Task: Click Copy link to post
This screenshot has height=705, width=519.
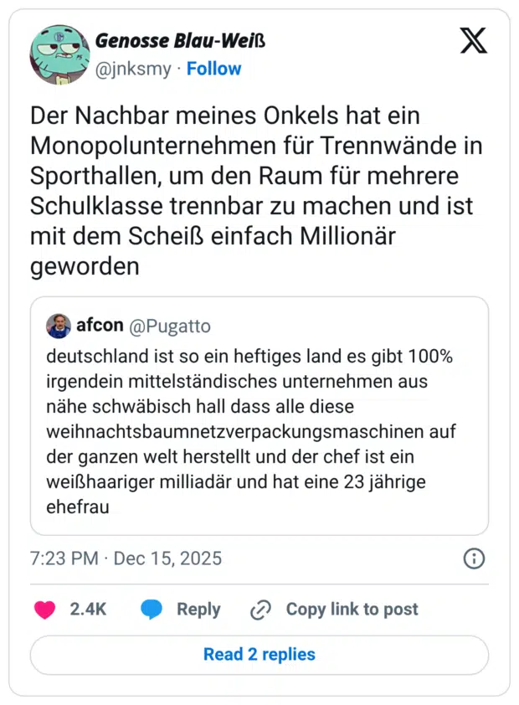Action: tap(352, 610)
